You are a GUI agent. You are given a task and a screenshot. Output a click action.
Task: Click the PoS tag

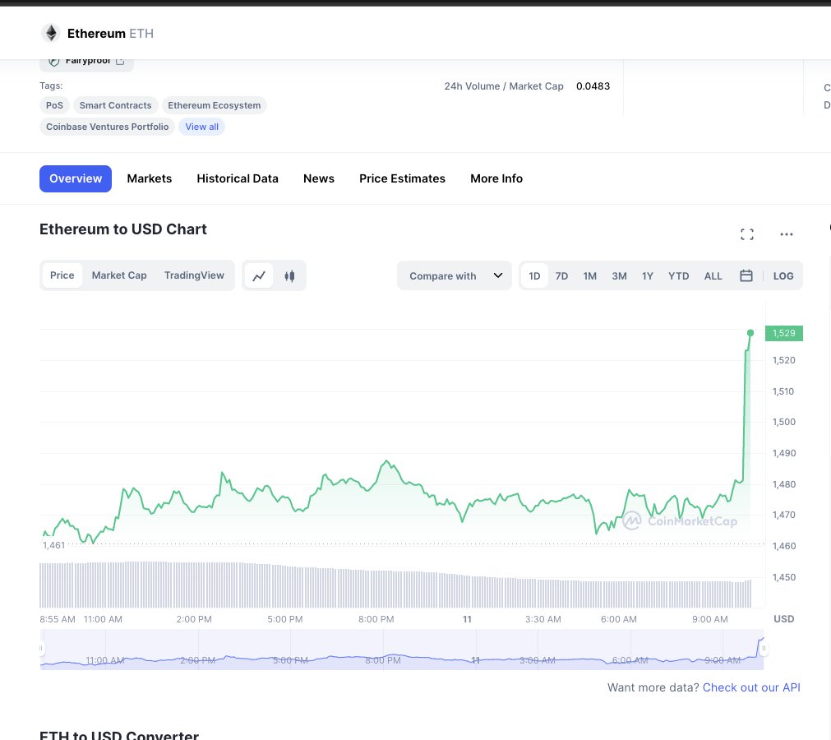pyautogui.click(x=54, y=105)
